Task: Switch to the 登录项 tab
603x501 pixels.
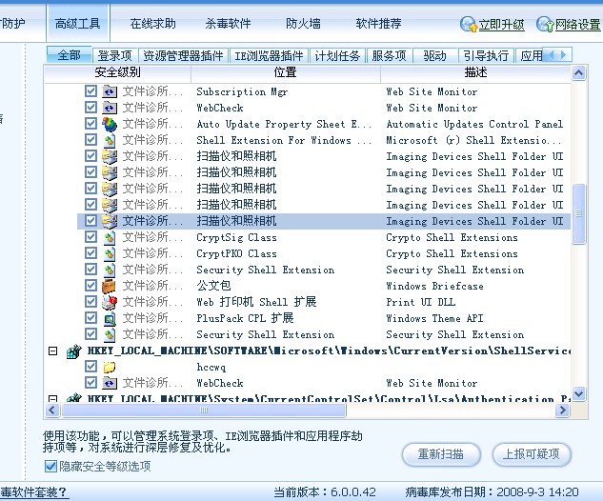Action: (114, 56)
